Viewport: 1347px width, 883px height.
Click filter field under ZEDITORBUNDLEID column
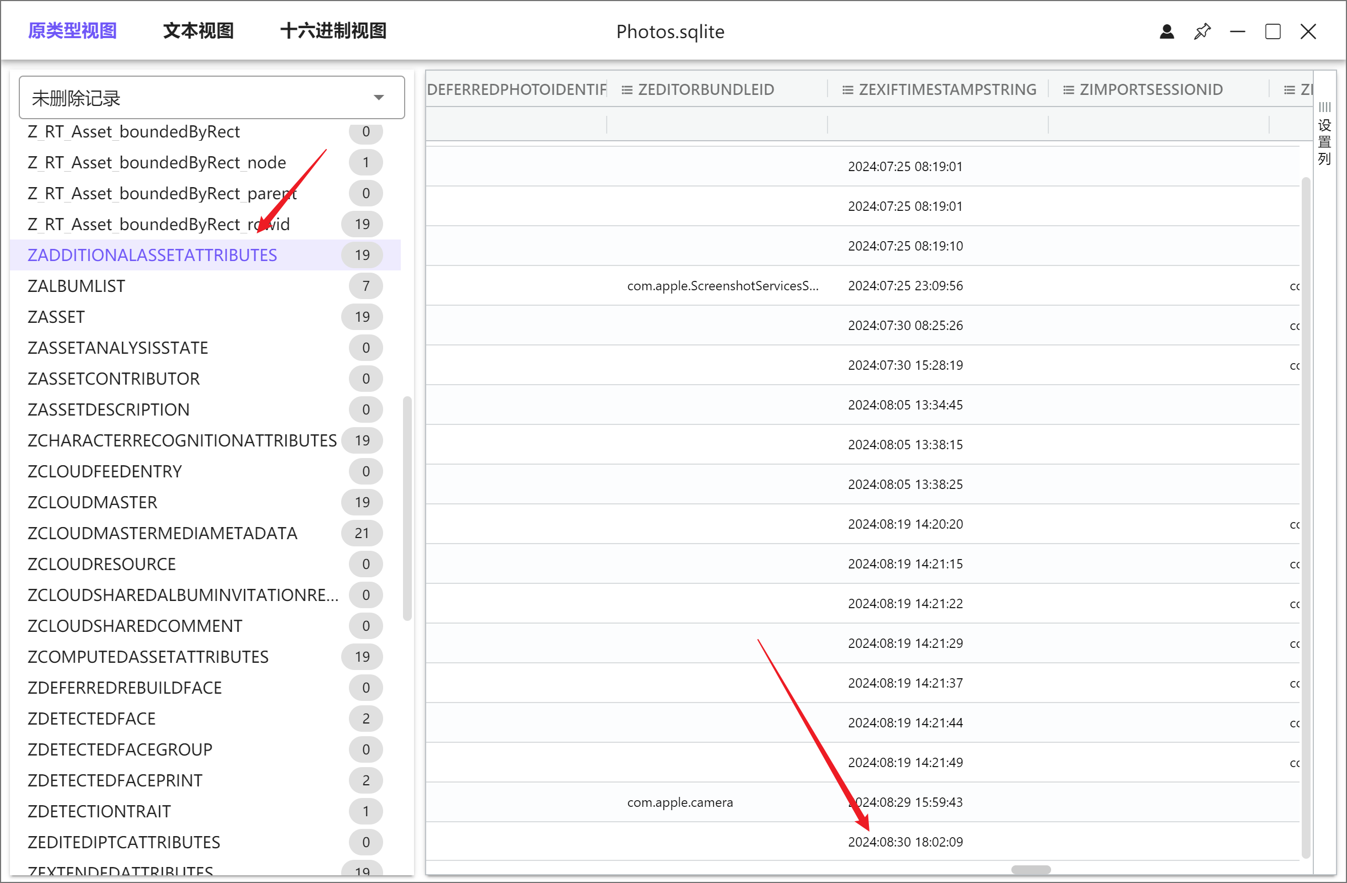716,124
